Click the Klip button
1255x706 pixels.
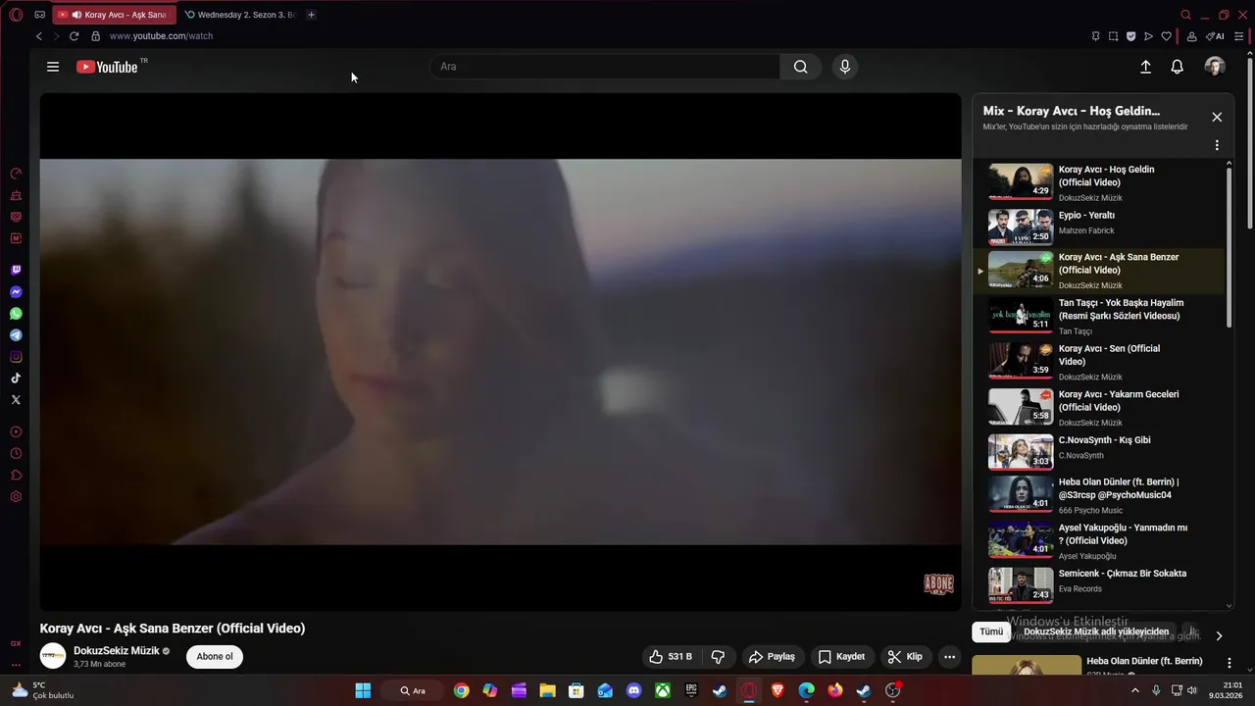click(x=904, y=657)
